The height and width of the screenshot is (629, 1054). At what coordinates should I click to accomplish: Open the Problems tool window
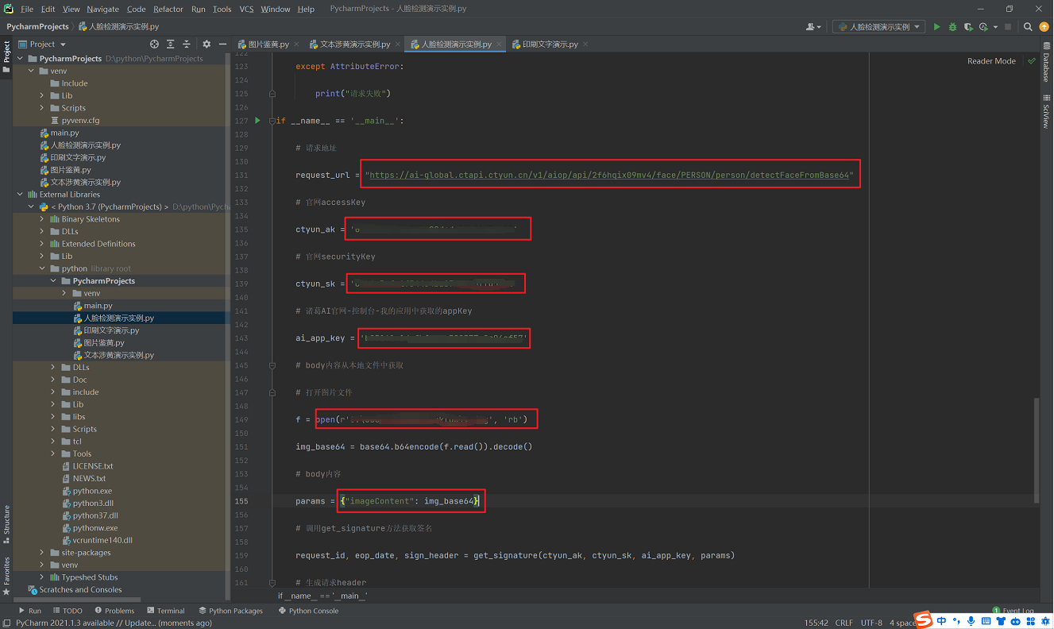(x=114, y=611)
